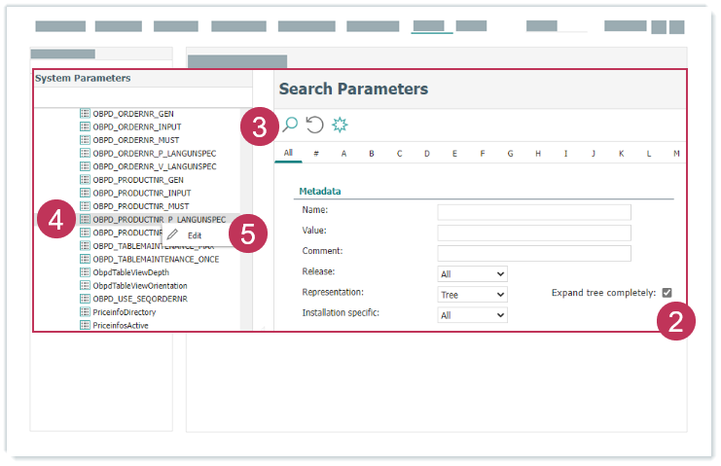
Task: Click the green star new-parameter icon
Action: [340, 125]
